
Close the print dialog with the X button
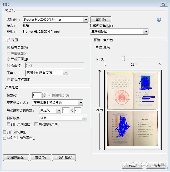click(x=164, y=4)
